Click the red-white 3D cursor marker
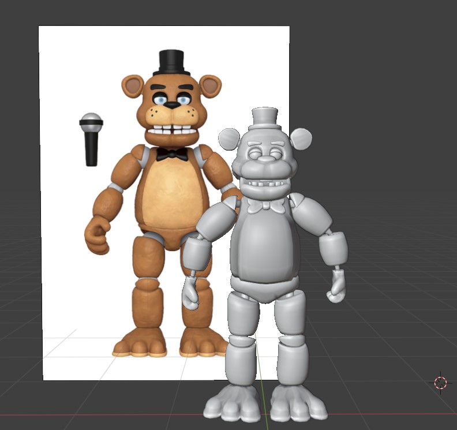 click(440, 383)
